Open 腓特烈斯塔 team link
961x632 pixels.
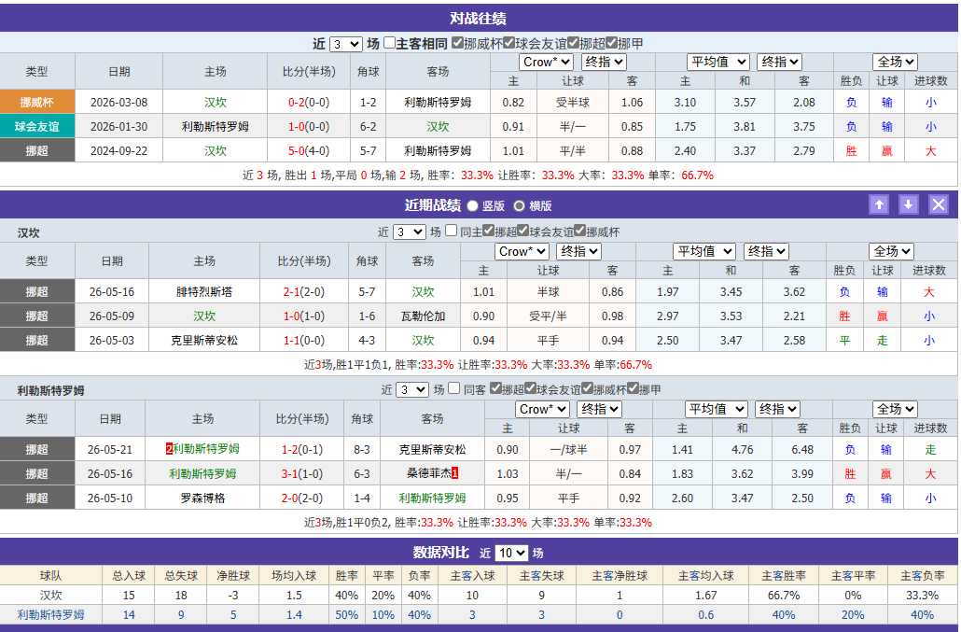[x=204, y=292]
